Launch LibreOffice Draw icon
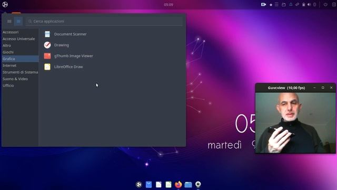Screen dimensions: 337x190 pyautogui.click(x=47, y=67)
